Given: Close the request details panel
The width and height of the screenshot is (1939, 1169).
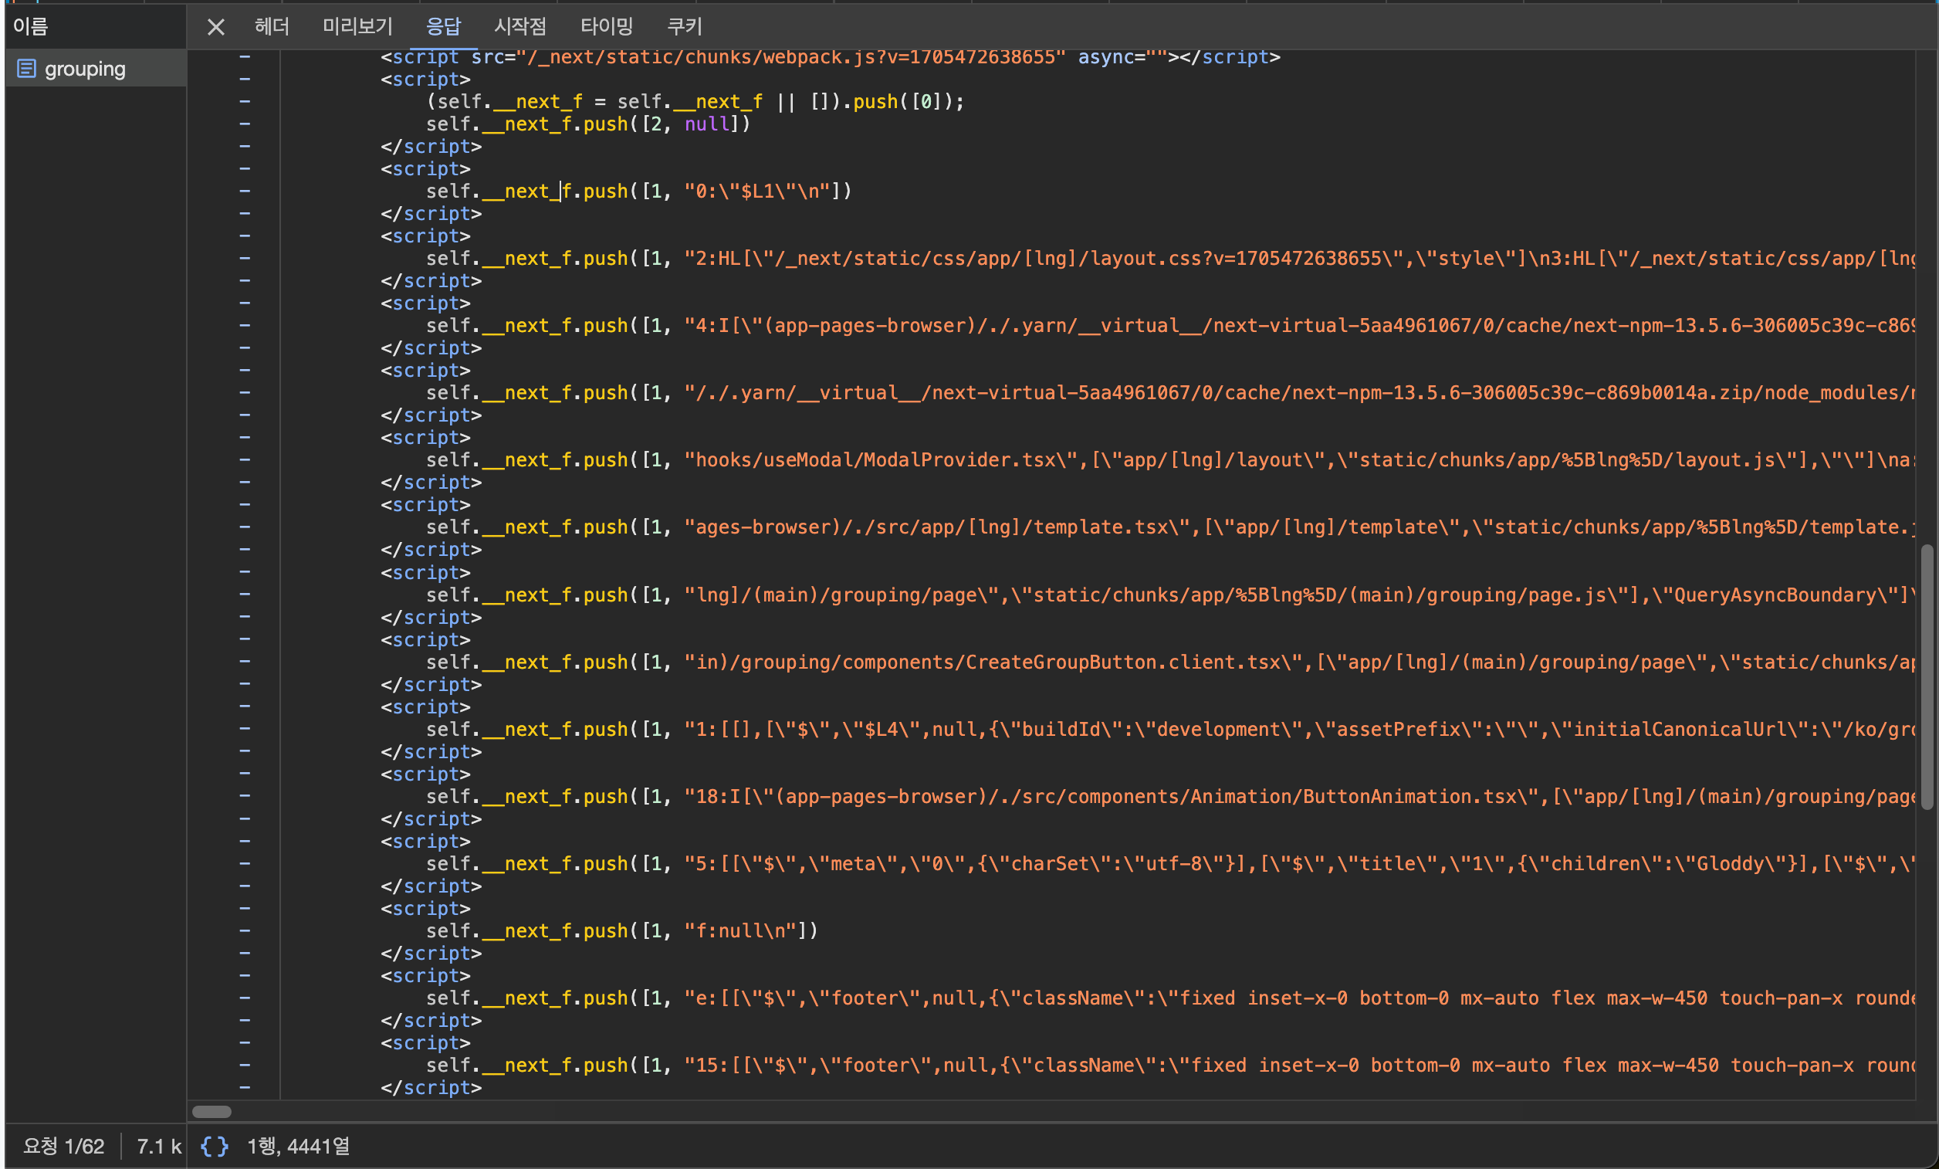Looking at the screenshot, I should pos(215,28).
